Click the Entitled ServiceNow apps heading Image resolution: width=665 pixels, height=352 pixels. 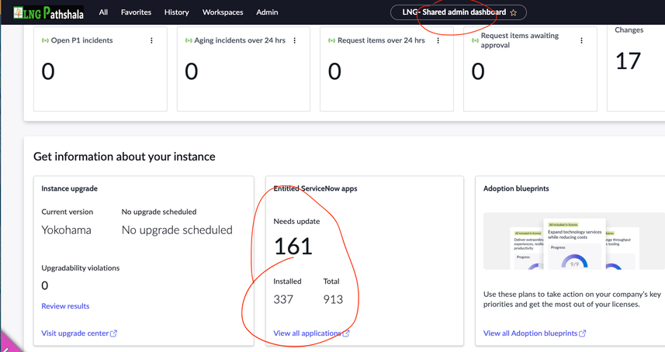[x=315, y=188]
